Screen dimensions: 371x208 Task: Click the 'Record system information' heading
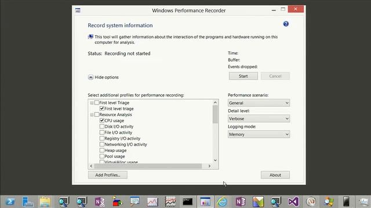coord(120,25)
